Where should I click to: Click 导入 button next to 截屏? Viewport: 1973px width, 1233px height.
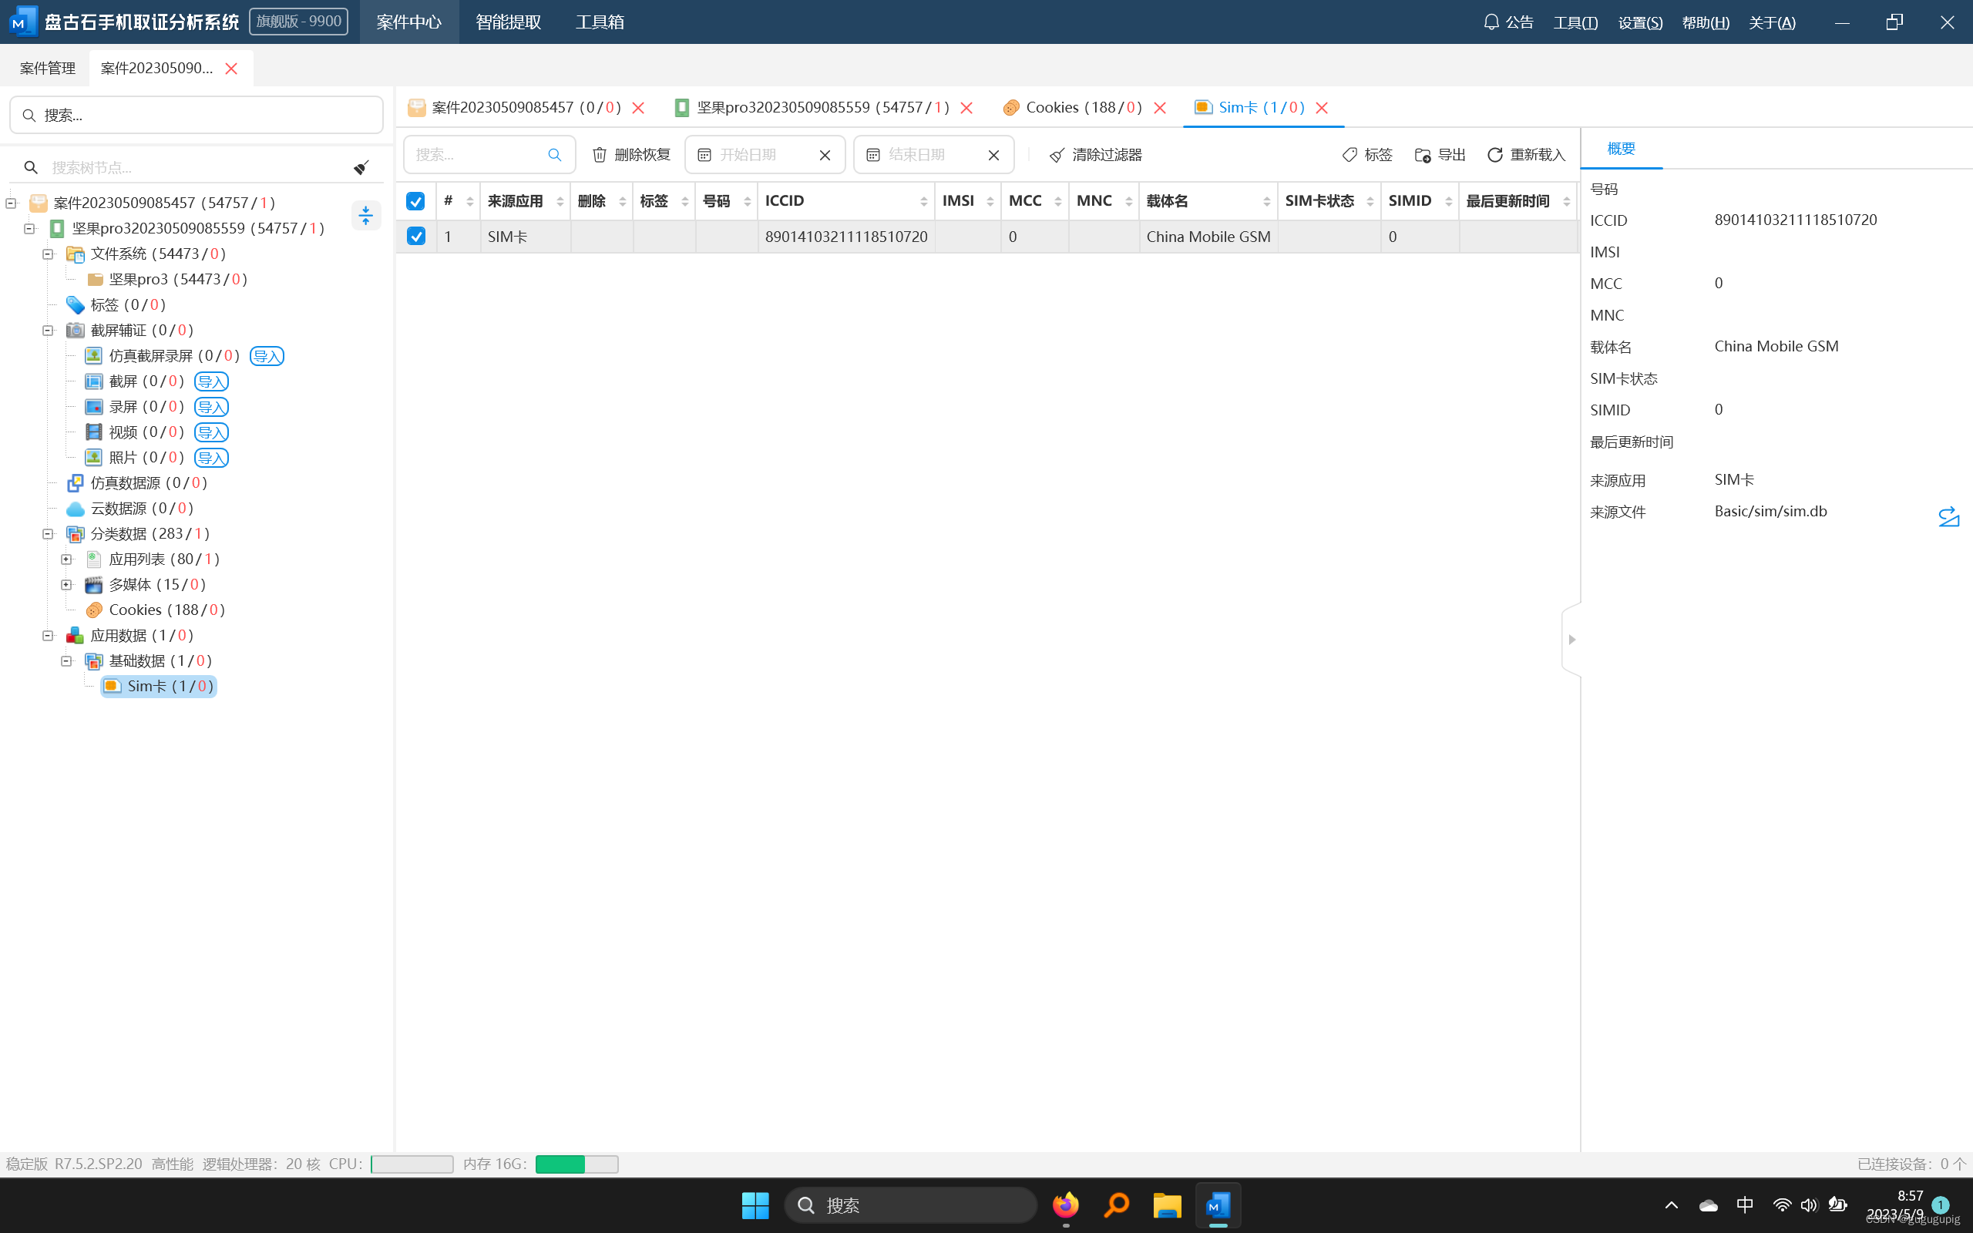pyautogui.click(x=211, y=381)
